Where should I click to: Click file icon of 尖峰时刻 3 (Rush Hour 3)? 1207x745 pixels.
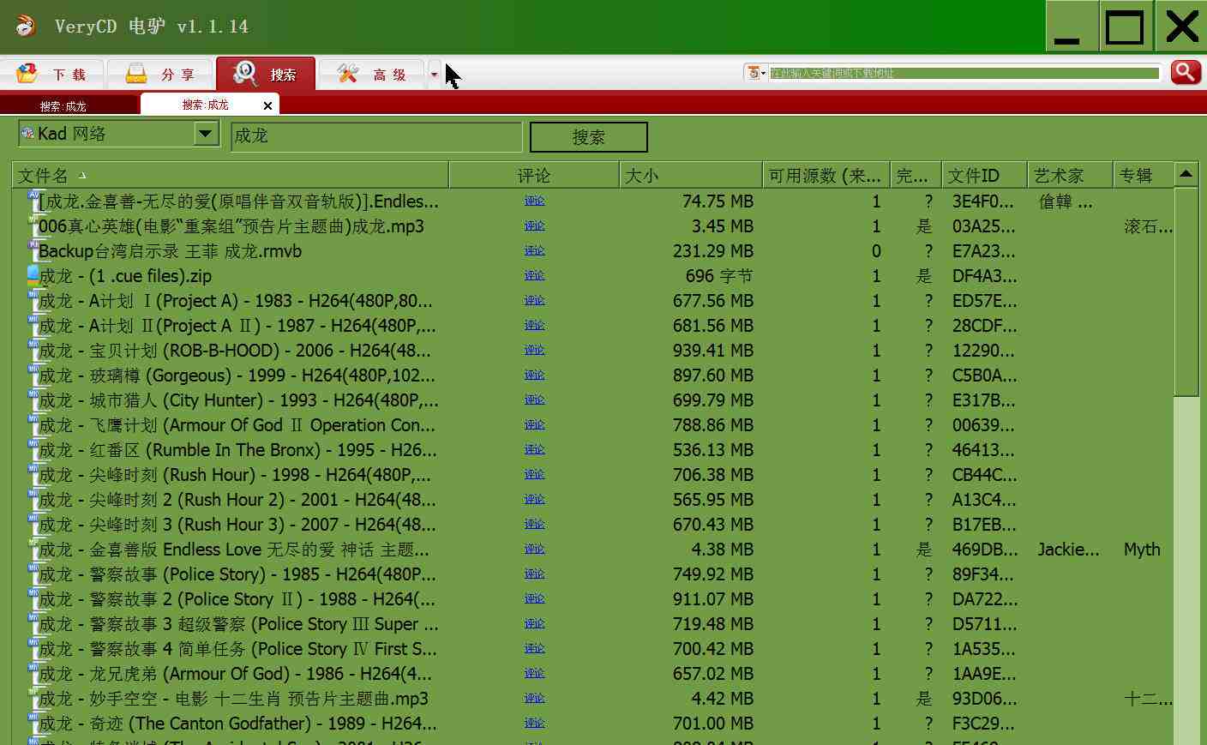pyautogui.click(x=33, y=523)
